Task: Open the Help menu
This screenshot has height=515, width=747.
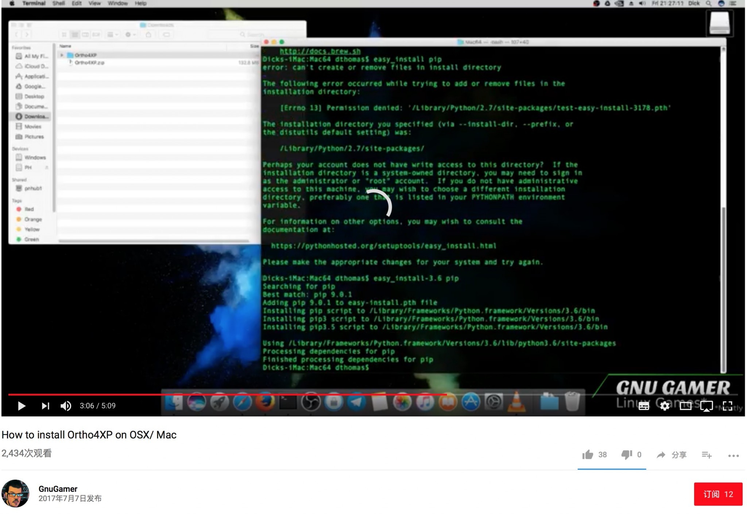Action: pyautogui.click(x=140, y=3)
